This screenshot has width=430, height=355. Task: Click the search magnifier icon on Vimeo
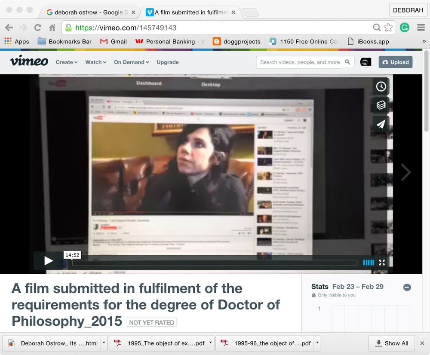point(348,62)
